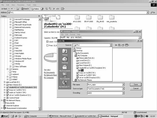
Task: Open the Explorer Tools menu
Action: pos(28,5)
